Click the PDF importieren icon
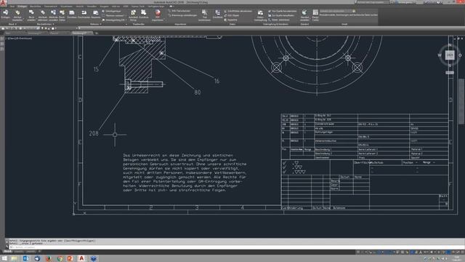This screenshot has width=465, height=262. point(158,15)
